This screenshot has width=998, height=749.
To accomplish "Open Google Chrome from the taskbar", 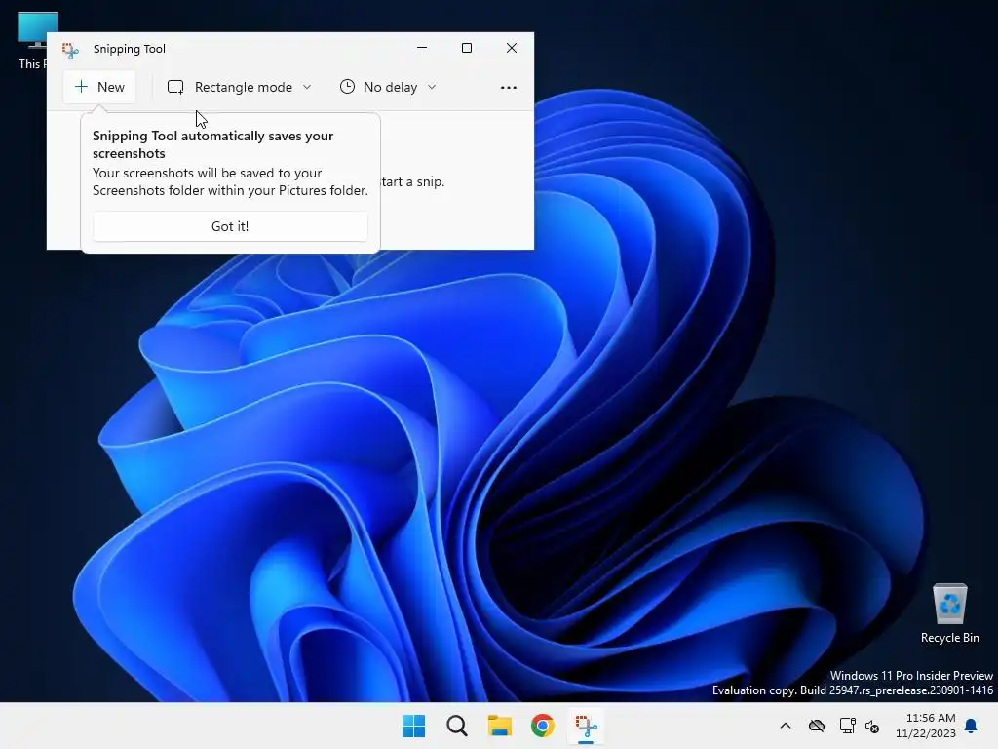I will (543, 726).
